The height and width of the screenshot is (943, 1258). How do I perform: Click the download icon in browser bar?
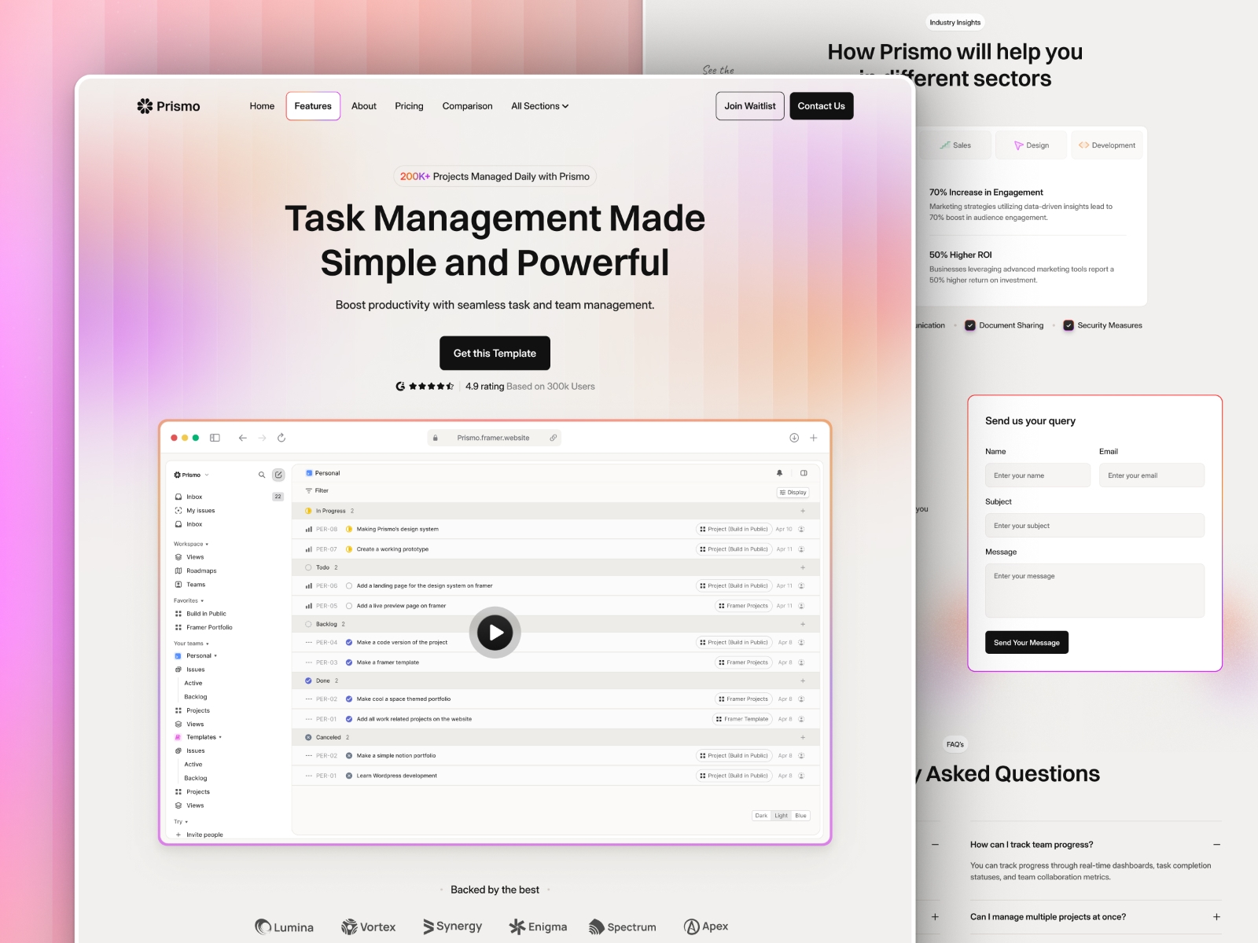794,438
